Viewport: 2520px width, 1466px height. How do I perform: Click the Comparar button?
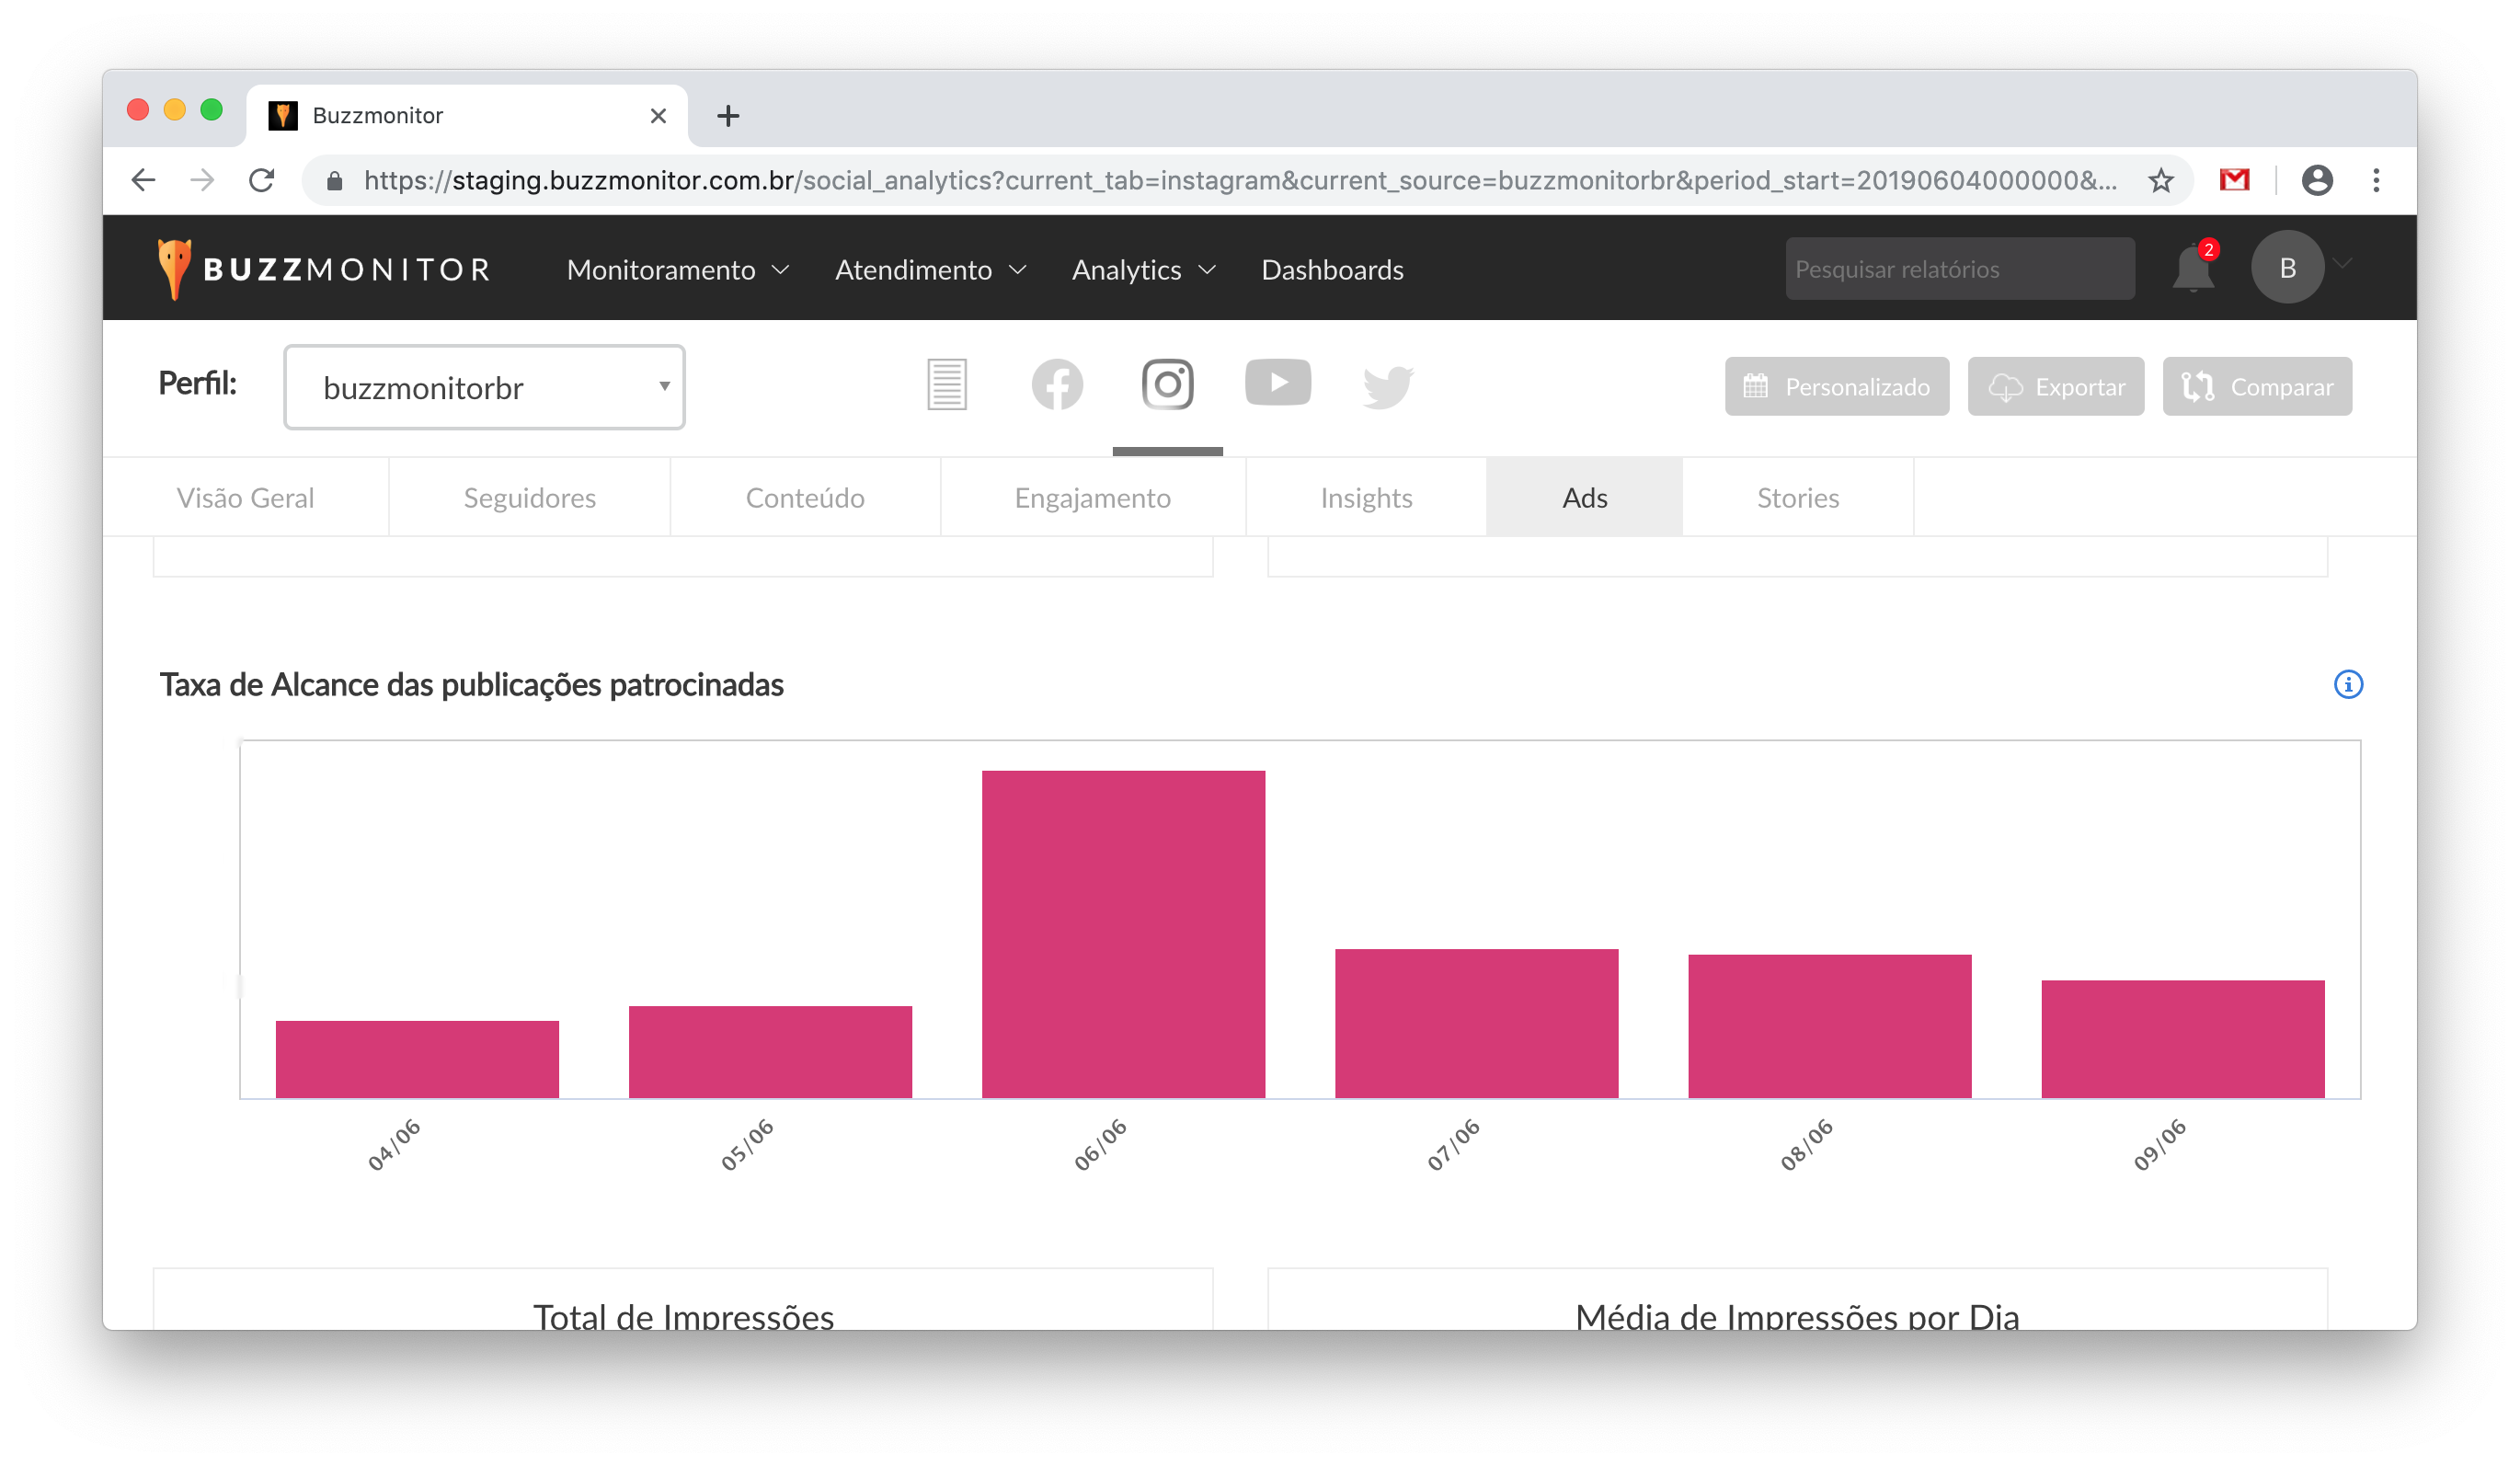click(x=2256, y=387)
